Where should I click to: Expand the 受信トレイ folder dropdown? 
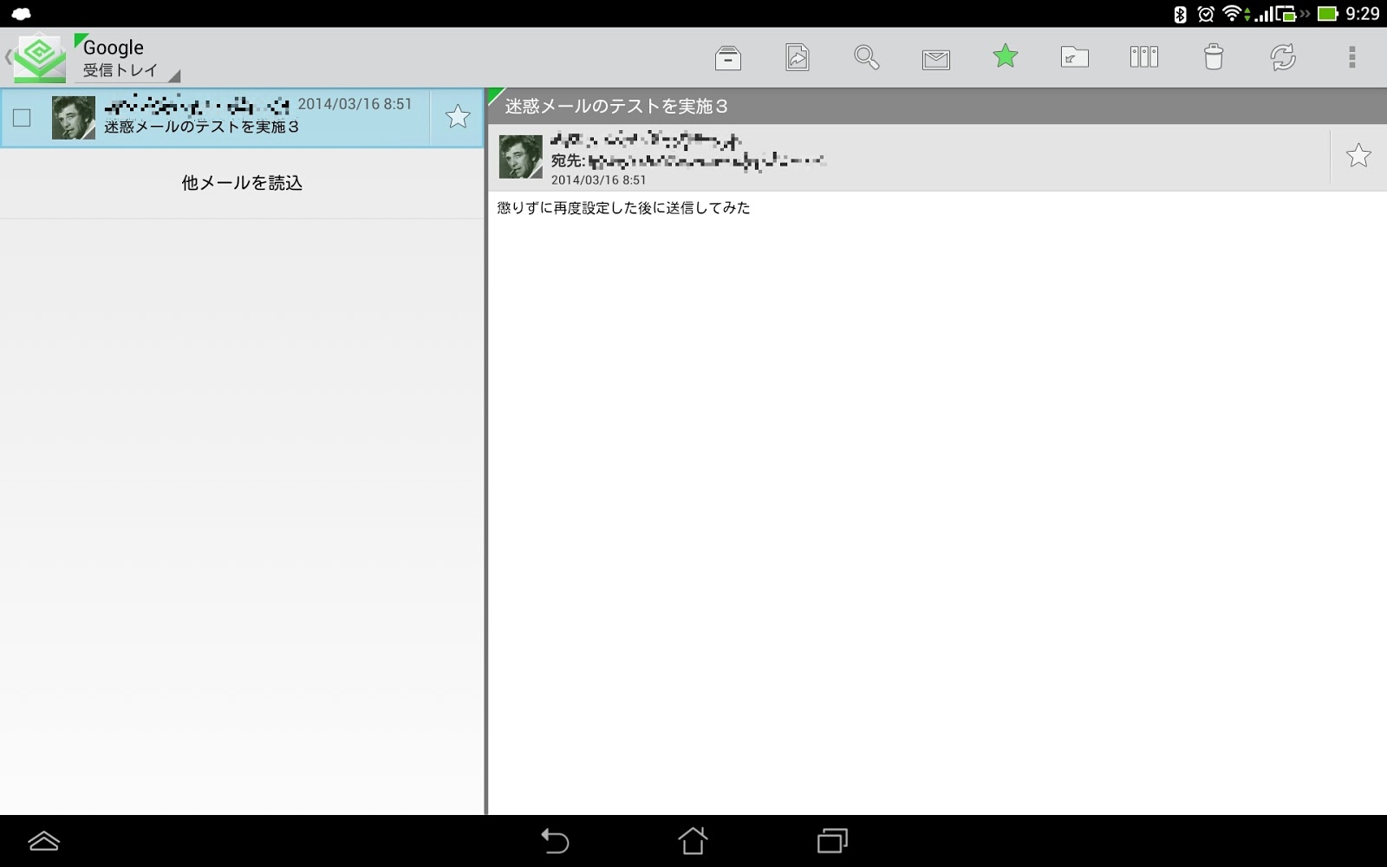click(128, 71)
